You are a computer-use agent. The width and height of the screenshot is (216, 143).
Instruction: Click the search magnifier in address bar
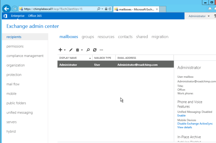tap(99, 9)
